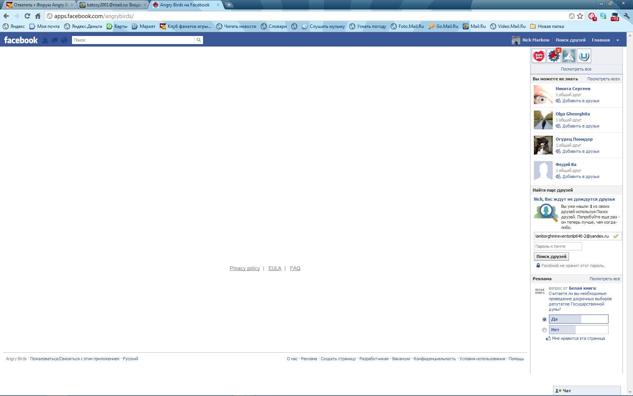Open a new browser tab
The width and height of the screenshot is (633, 396).
tap(229, 5)
